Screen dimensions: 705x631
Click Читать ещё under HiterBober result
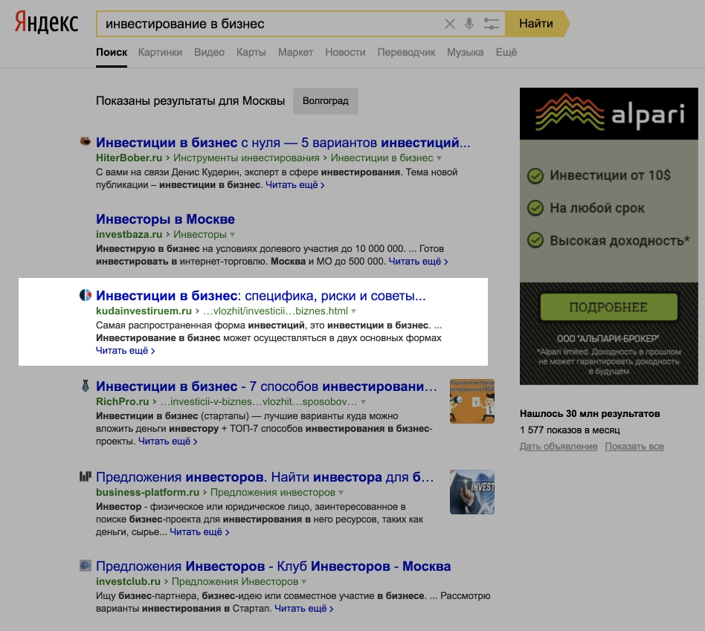coord(295,185)
